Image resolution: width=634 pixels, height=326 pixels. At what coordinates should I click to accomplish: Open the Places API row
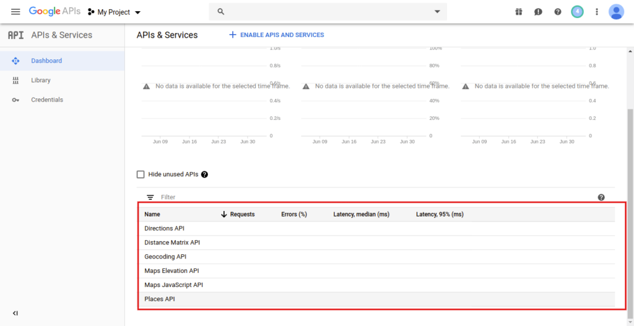(x=377, y=299)
